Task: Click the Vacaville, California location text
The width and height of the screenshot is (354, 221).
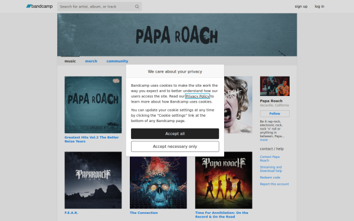Action: [x=274, y=105]
